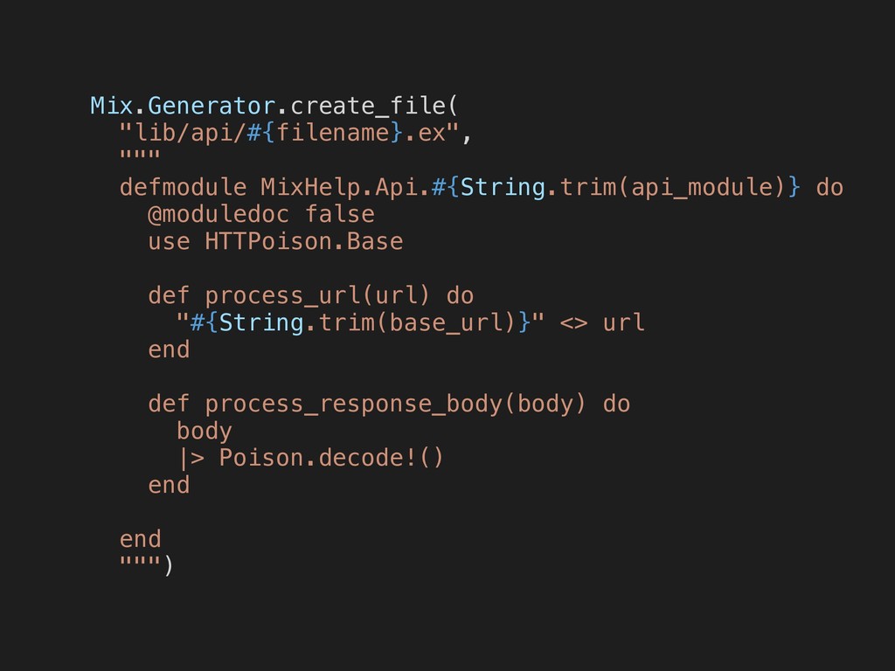Viewport: 895px width, 671px height.
Task: Click the process_url function name
Action: click(282, 296)
